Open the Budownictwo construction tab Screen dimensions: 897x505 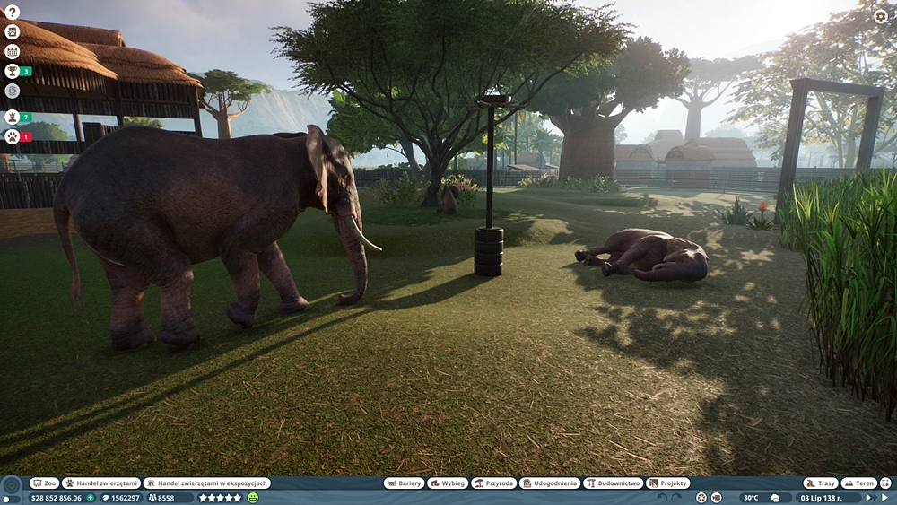[x=614, y=483]
